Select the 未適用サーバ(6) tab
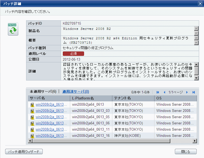The width and height of the screenshot is (204, 158). pyautogui.click(x=43, y=92)
